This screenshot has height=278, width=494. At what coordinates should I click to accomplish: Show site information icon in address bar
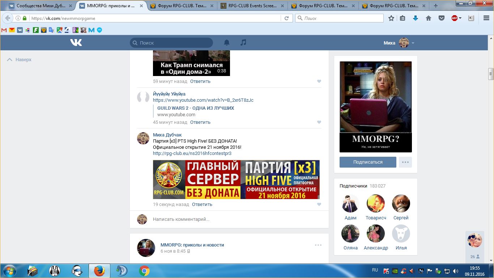click(18, 18)
